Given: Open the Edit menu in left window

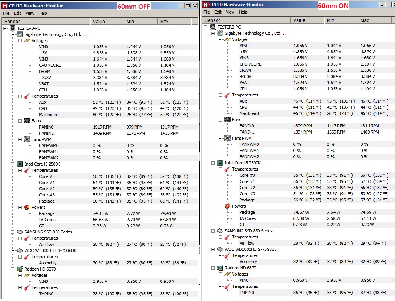Looking at the screenshot, I should click(17, 13).
